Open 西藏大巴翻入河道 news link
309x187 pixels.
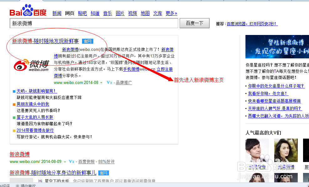tap(278, 116)
